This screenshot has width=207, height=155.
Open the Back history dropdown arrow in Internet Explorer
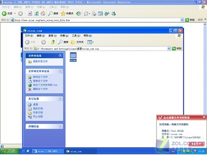15,14
